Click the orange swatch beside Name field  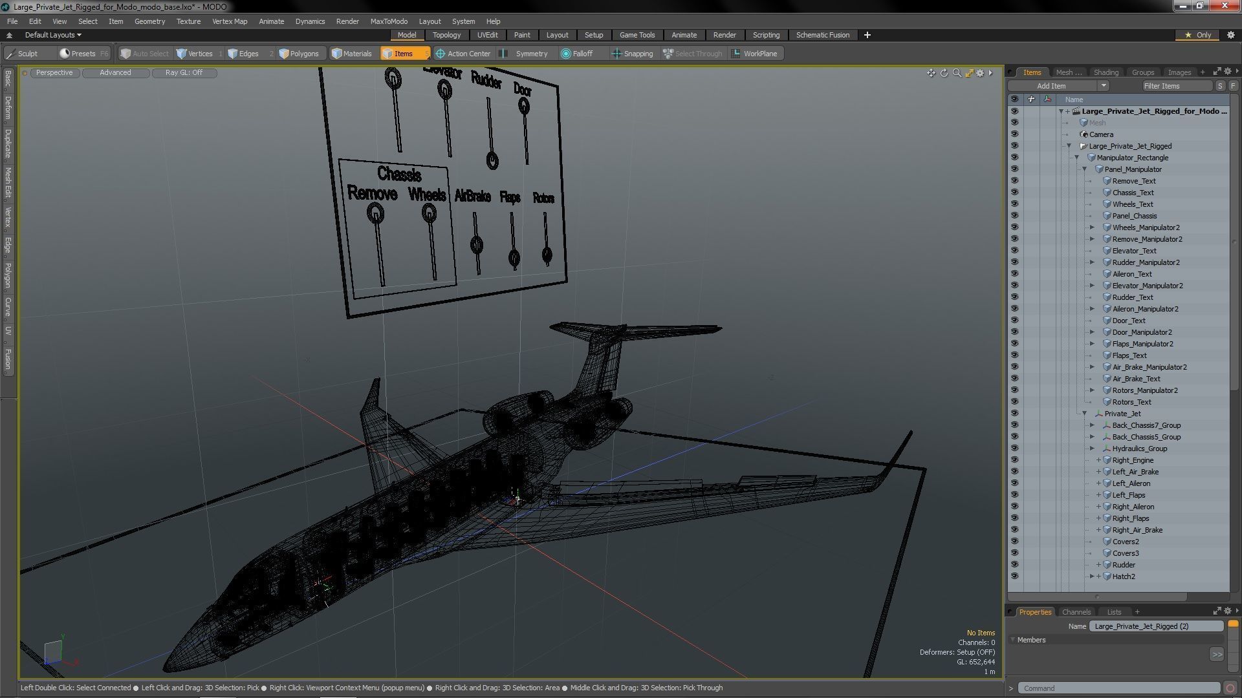click(1233, 624)
